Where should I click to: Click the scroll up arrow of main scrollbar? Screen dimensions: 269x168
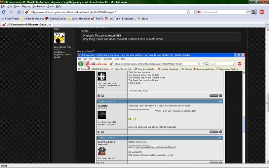coord(267,29)
